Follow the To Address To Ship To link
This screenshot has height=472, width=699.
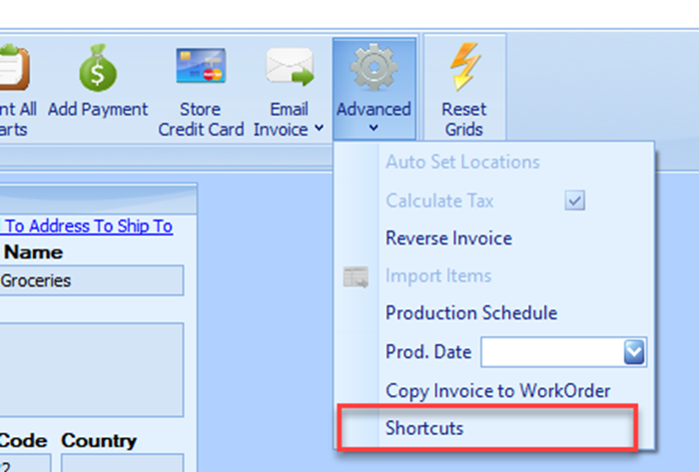pos(87,227)
